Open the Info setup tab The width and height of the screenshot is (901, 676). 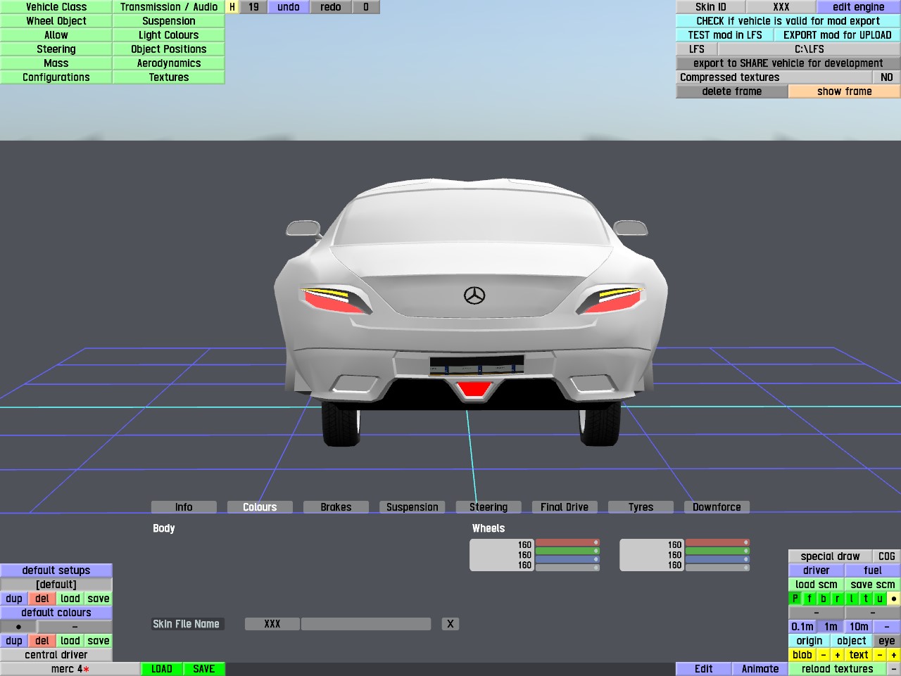pos(184,507)
